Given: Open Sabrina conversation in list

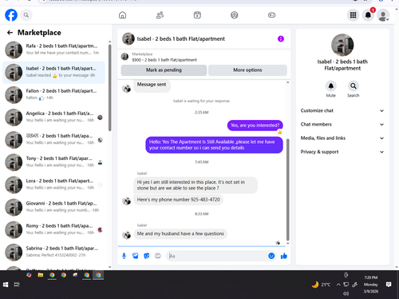Looking at the screenshot, I should 53,252.
